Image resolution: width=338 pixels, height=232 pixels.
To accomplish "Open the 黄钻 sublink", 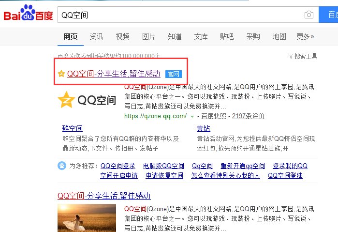I will [x=203, y=128].
